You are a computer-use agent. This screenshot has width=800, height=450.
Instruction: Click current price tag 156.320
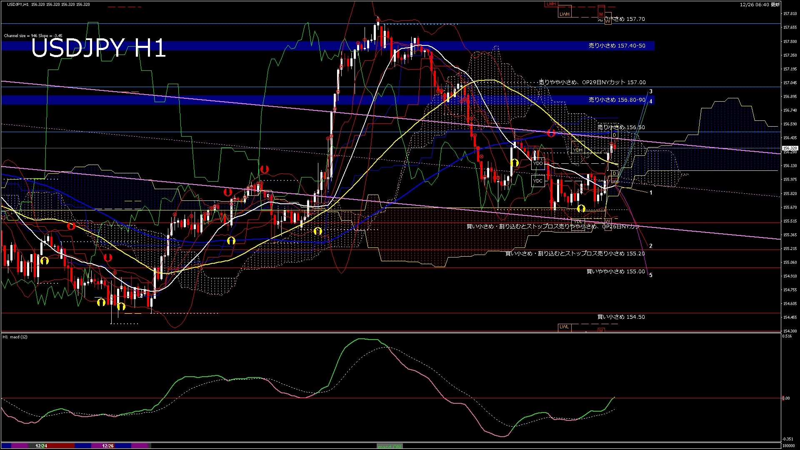point(790,148)
